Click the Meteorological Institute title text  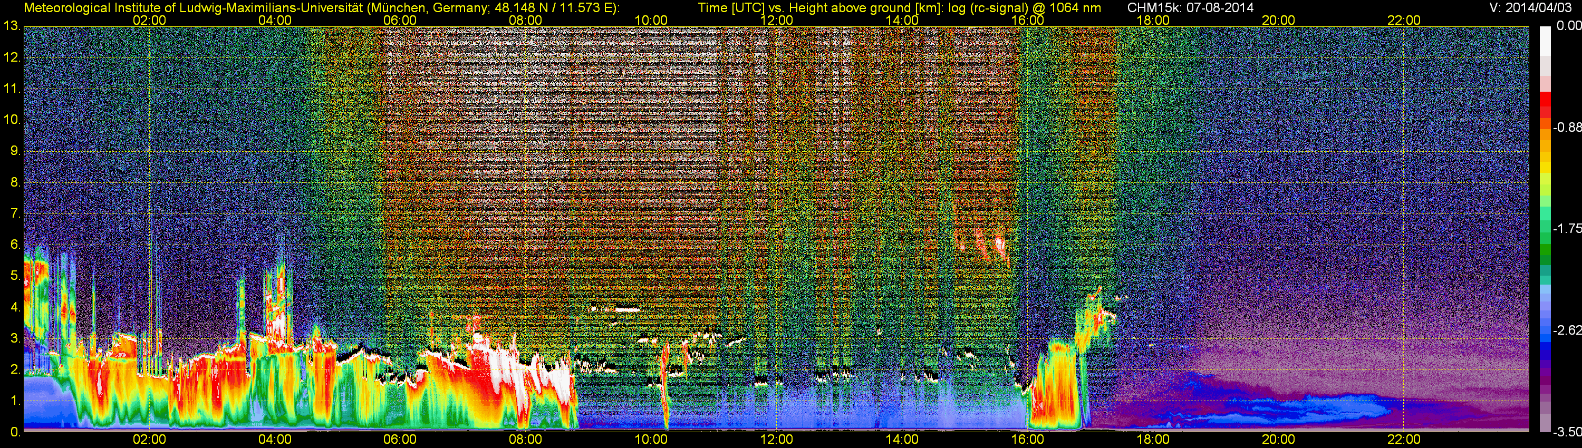tap(321, 8)
